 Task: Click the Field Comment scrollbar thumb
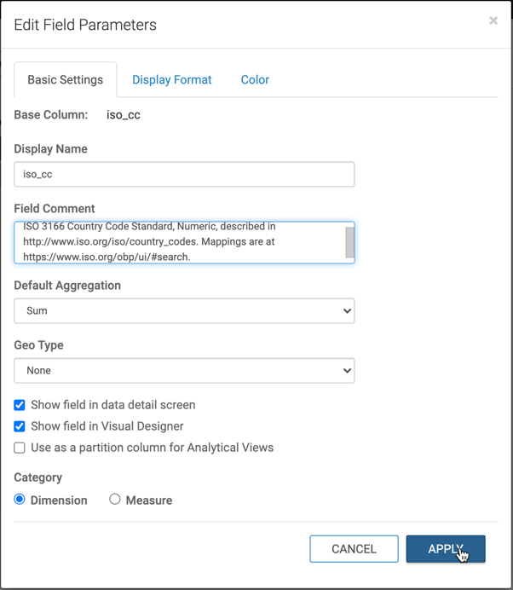click(349, 242)
